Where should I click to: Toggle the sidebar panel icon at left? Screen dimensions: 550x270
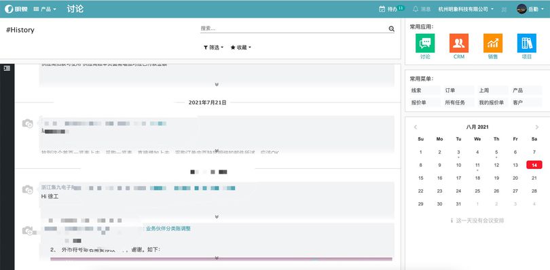(x=7, y=69)
